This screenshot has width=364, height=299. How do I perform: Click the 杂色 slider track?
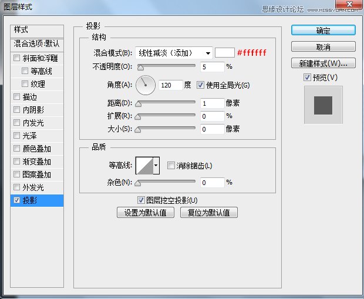tap(166, 182)
